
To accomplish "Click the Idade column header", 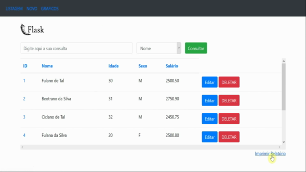I will 114,66.
